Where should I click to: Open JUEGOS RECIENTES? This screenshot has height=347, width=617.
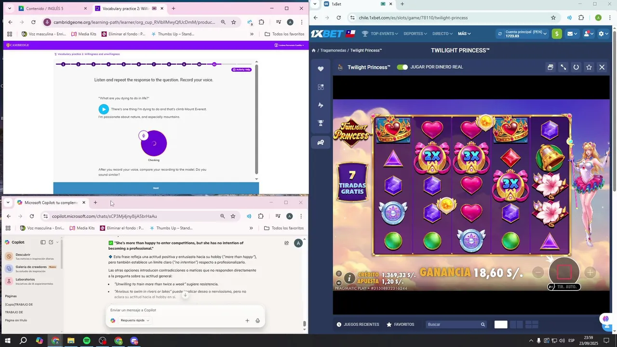click(x=358, y=324)
